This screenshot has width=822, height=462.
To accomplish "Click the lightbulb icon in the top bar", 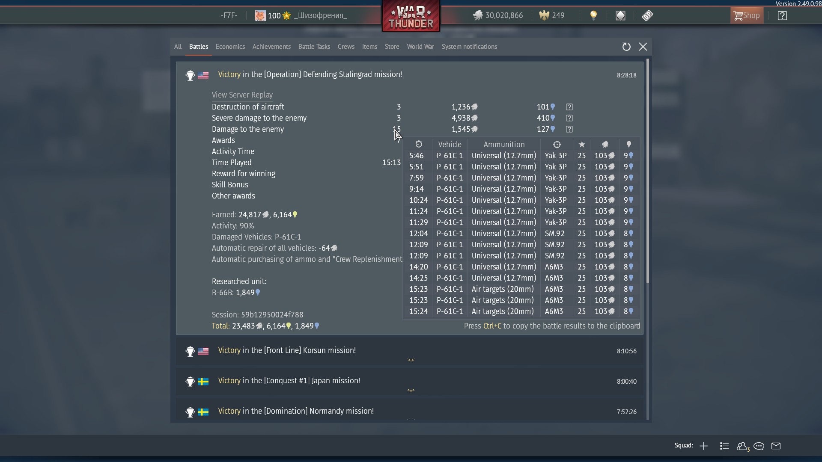I will point(593,16).
